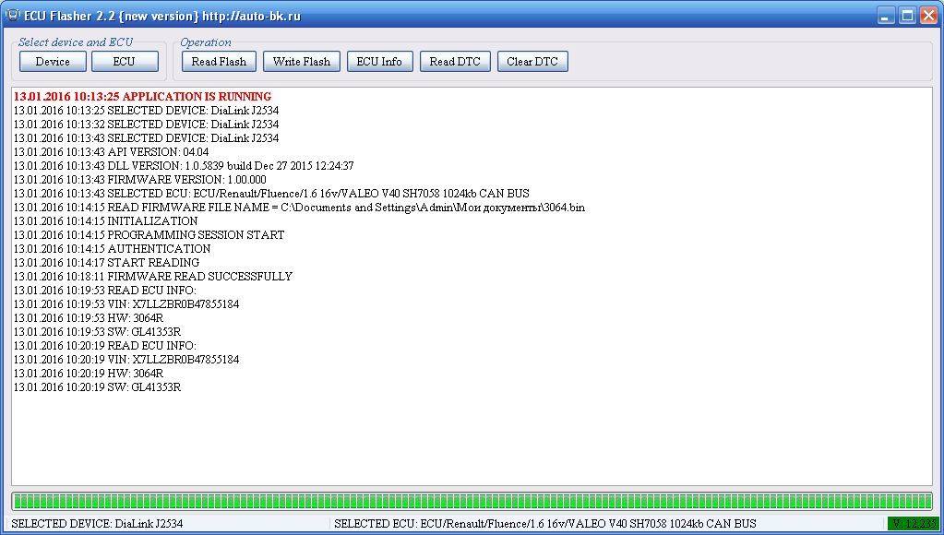Image resolution: width=944 pixels, height=535 pixels.
Task: Select the DLL VERSION log line
Action: click(x=184, y=166)
